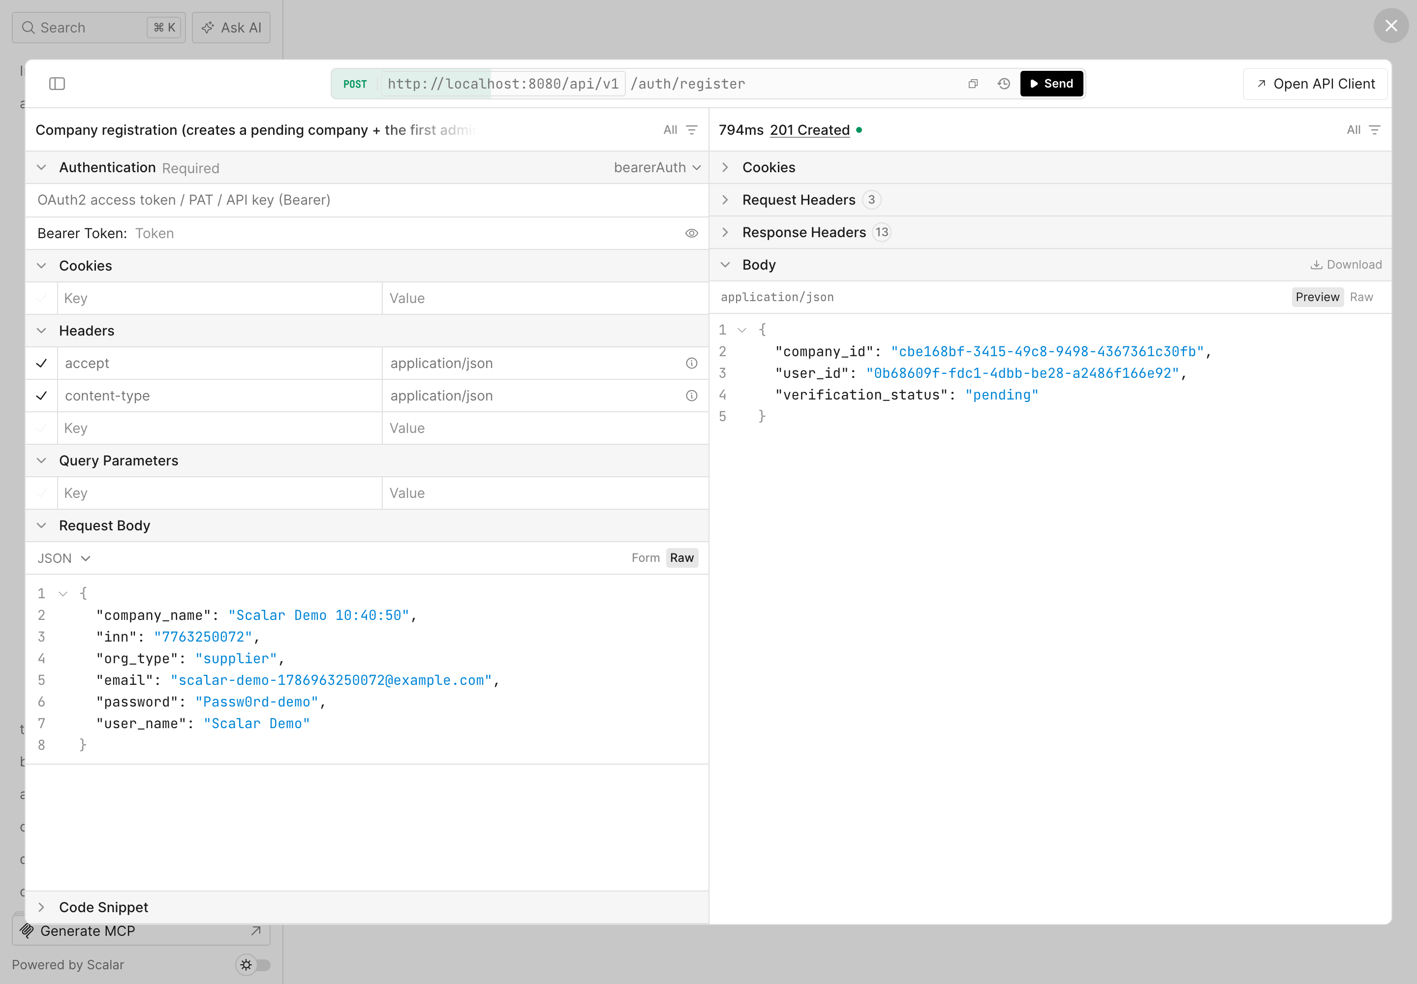Click the copy URL icon

click(x=973, y=83)
